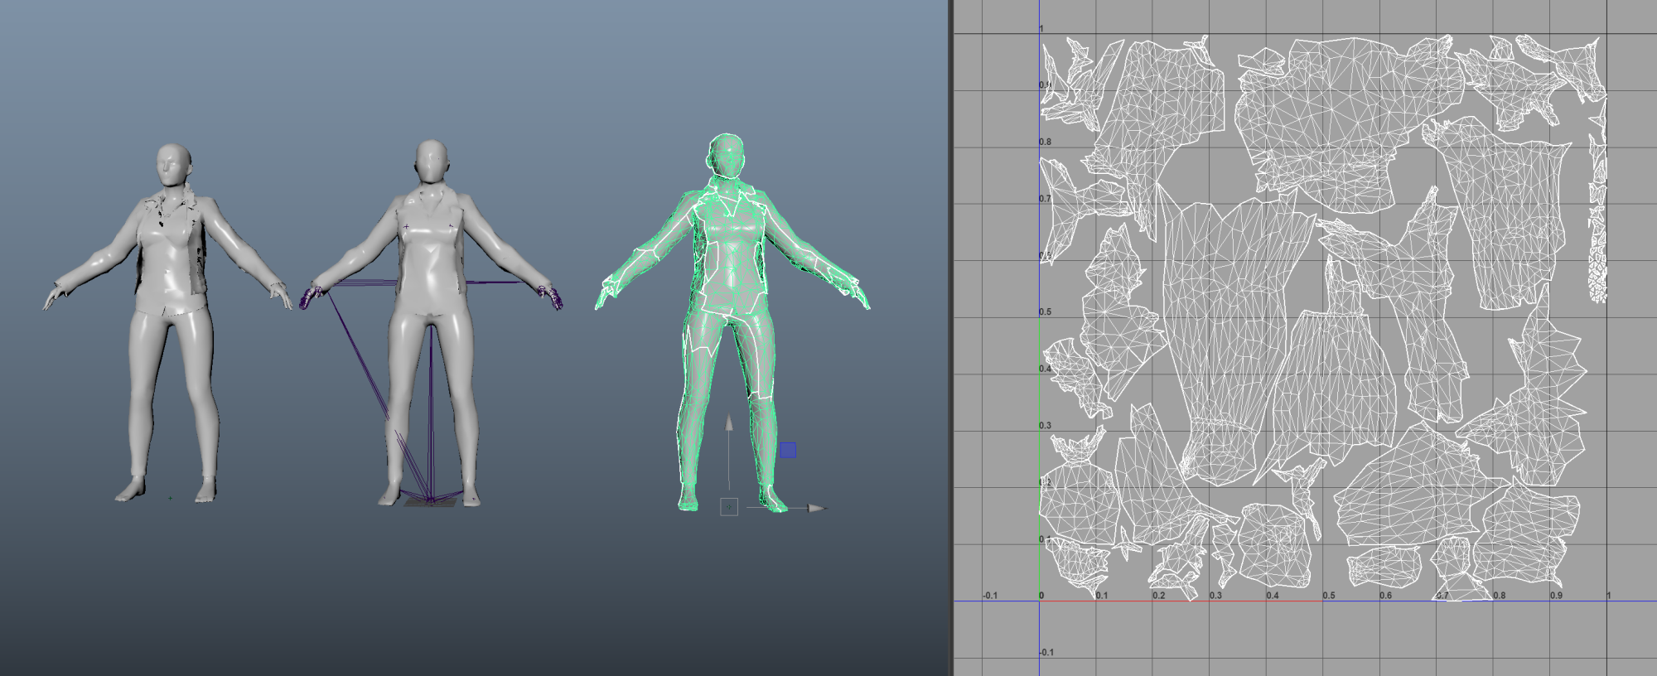Viewport: 1657px width, 676px height.
Task: Grab the upward arrow of the move manipulator
Action: point(729,423)
